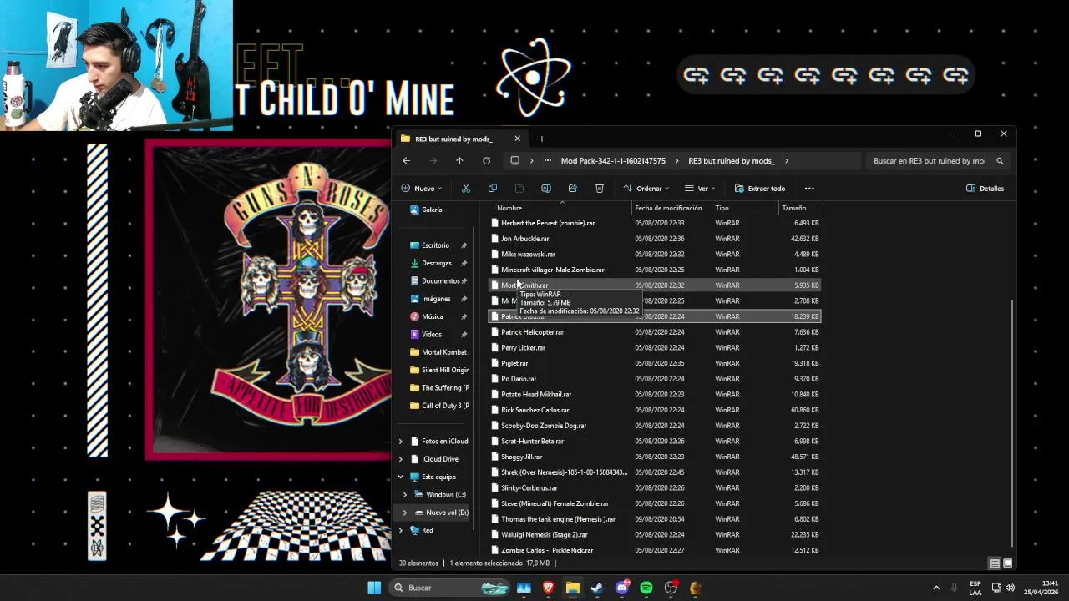Select Shaggy Jill.rar file

654,457
